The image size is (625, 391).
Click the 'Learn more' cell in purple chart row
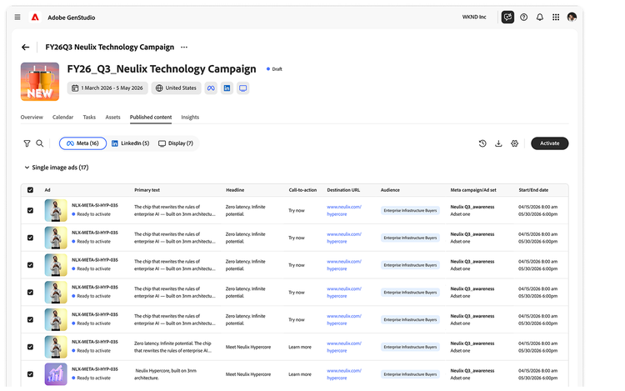pos(300,374)
